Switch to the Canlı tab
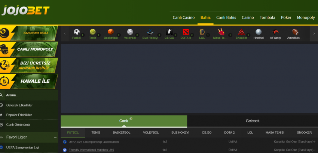The width and height of the screenshot is (318, 153). [124, 121]
